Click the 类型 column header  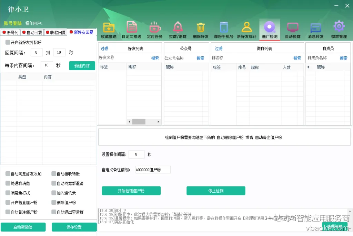[22, 77]
